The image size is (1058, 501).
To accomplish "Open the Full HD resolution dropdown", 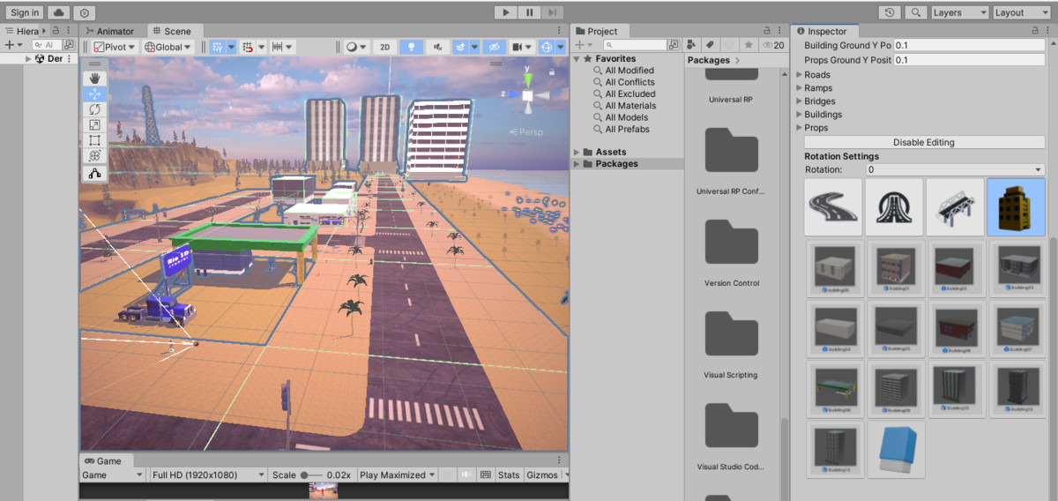I will tap(208, 475).
